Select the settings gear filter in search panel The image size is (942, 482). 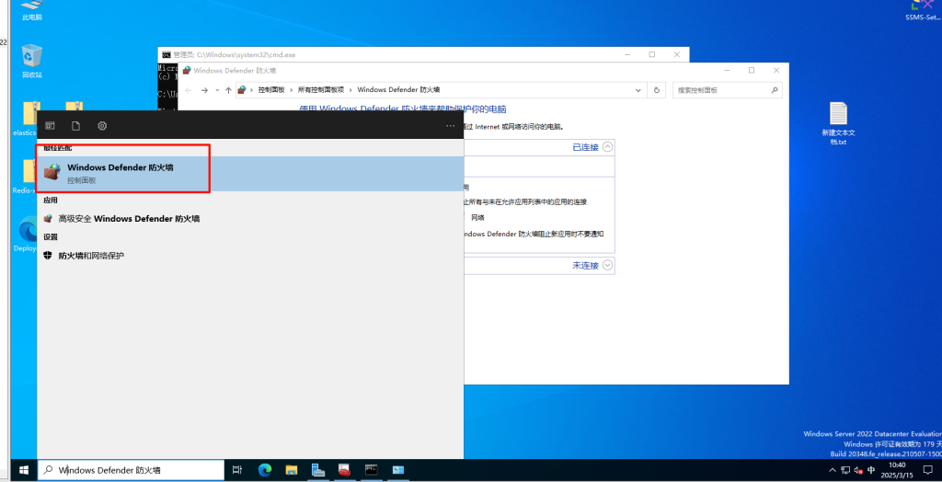[102, 125]
